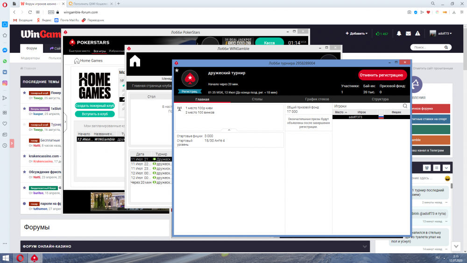Open the player search magnifier icon

pyautogui.click(x=405, y=106)
